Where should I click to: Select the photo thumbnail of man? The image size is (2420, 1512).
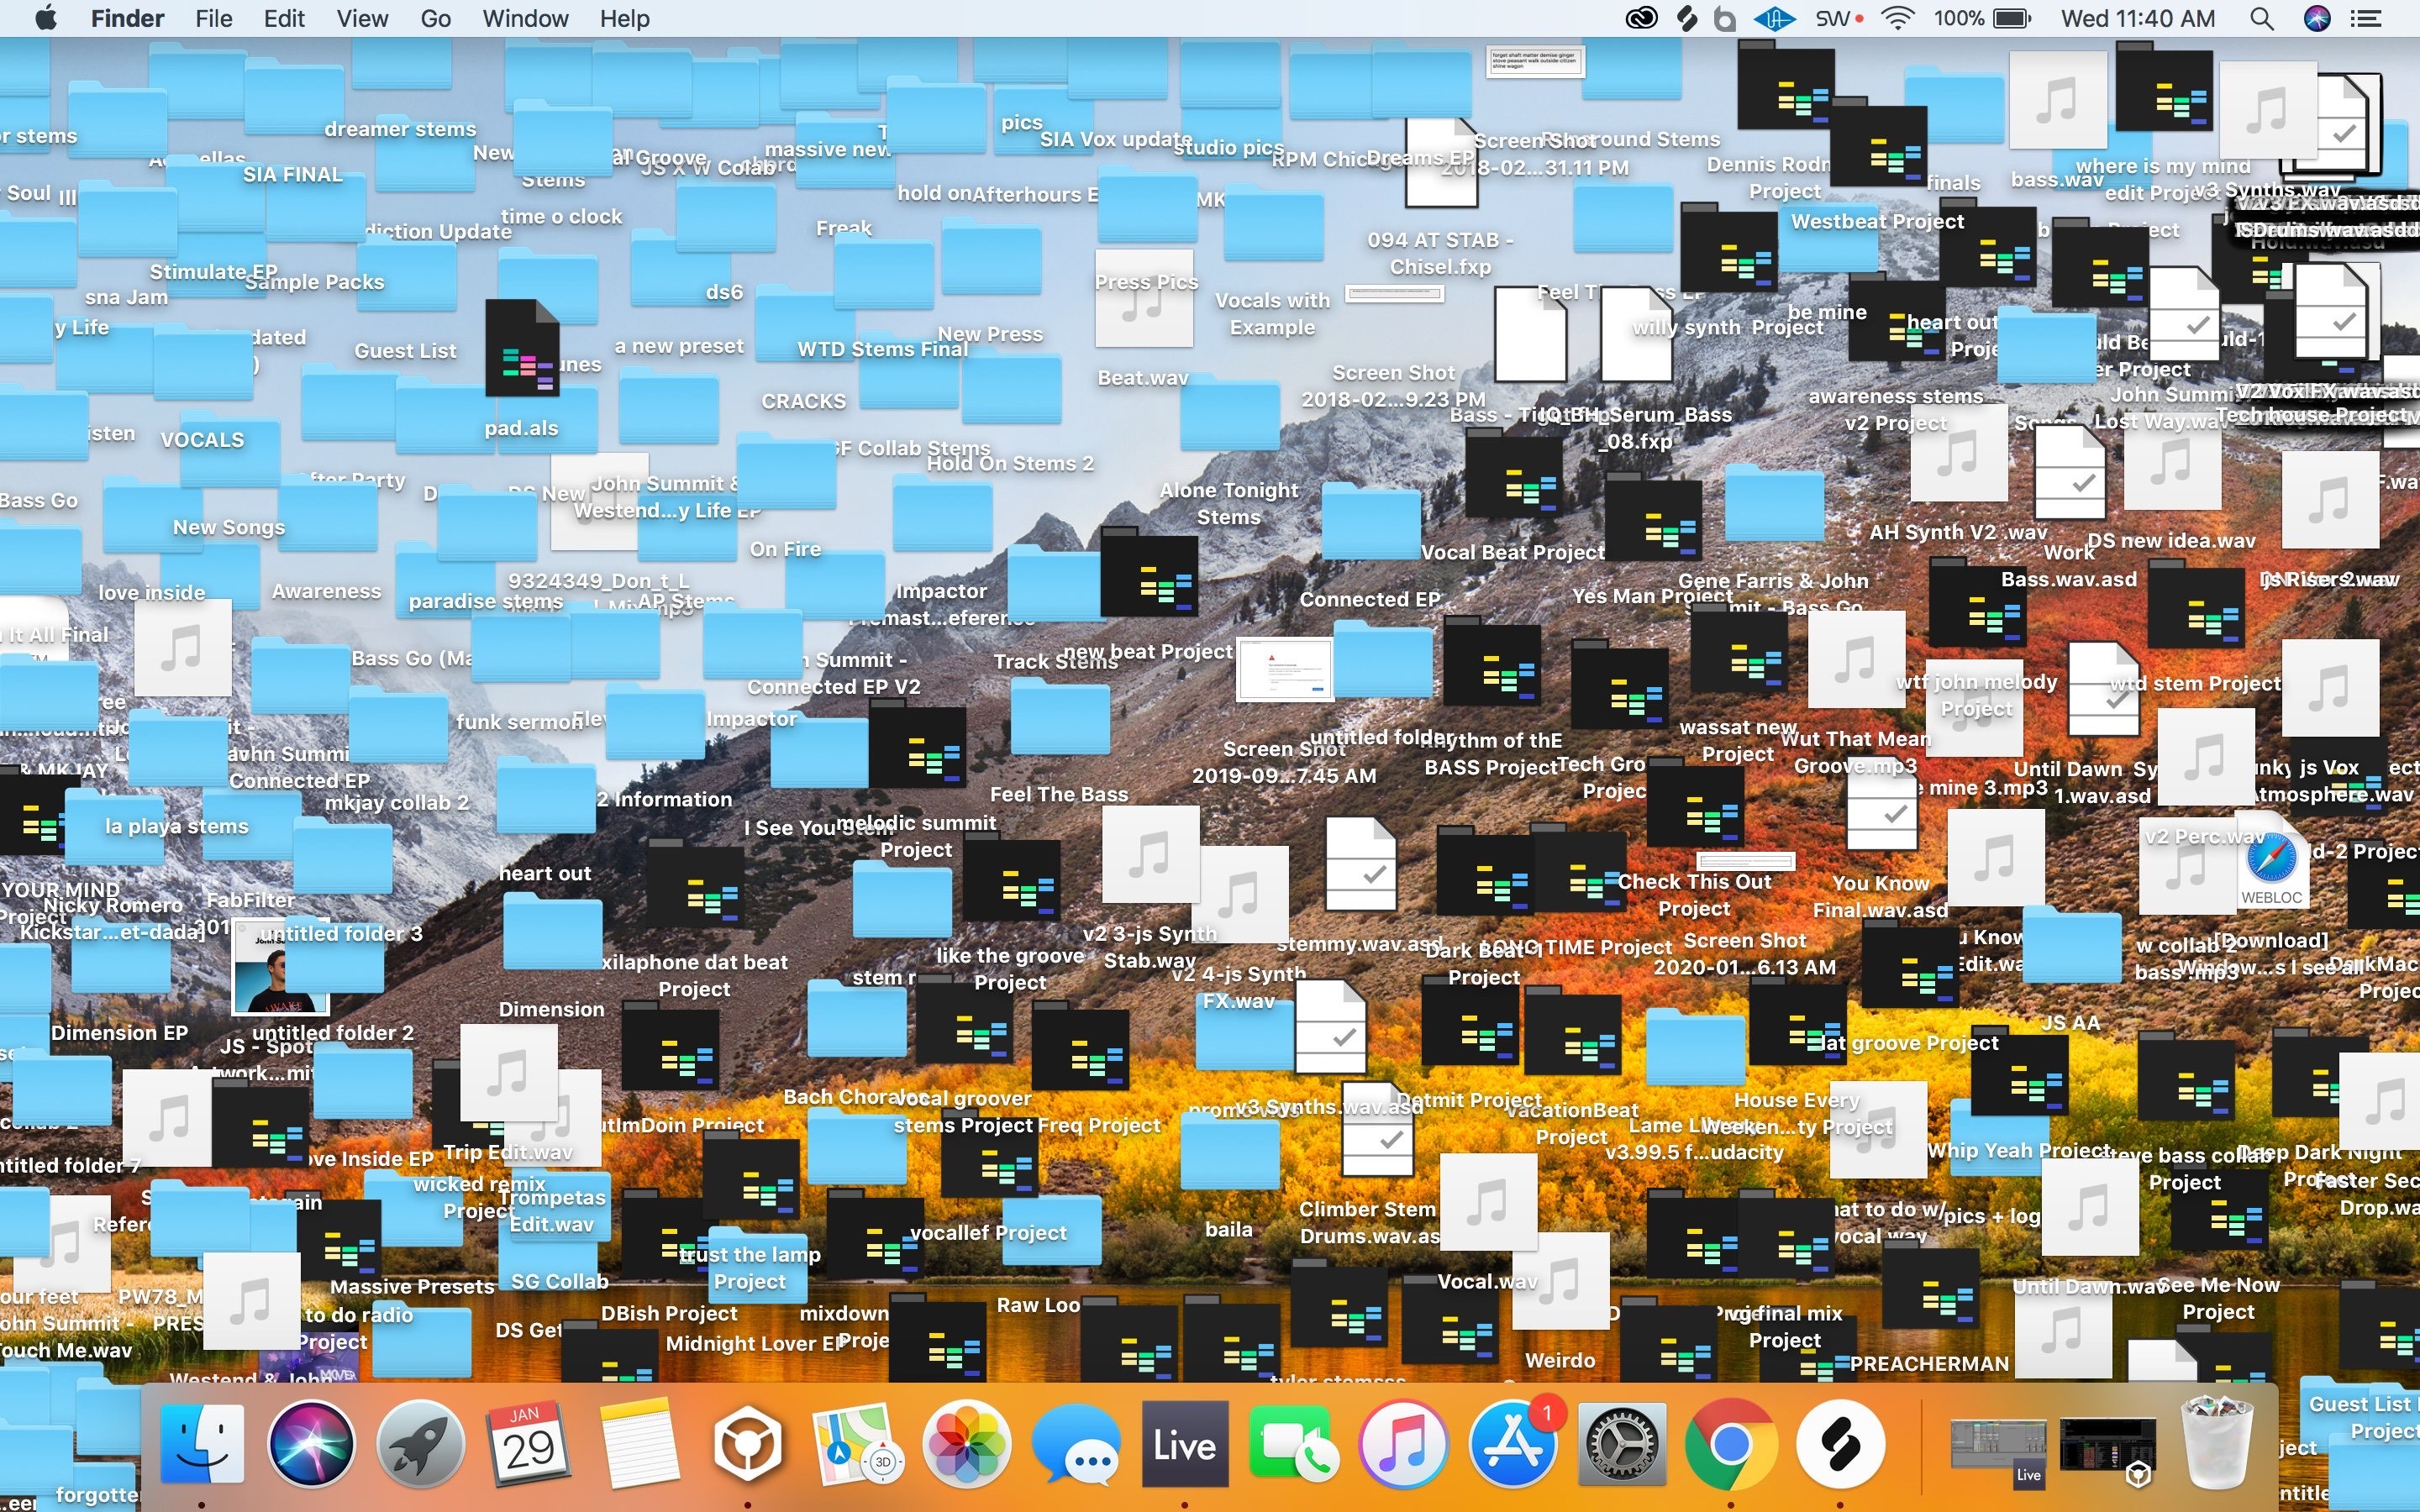pos(279,968)
